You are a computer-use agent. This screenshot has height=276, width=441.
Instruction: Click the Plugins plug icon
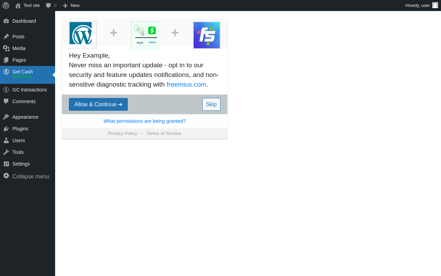[x=6, y=129]
